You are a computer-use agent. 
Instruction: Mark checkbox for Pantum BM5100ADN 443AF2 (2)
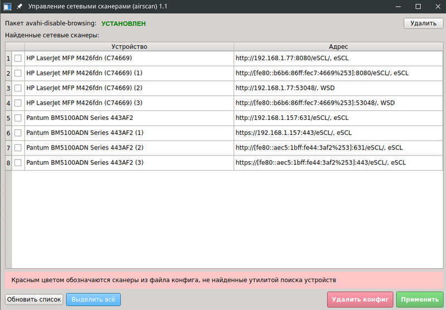pyautogui.click(x=18, y=148)
